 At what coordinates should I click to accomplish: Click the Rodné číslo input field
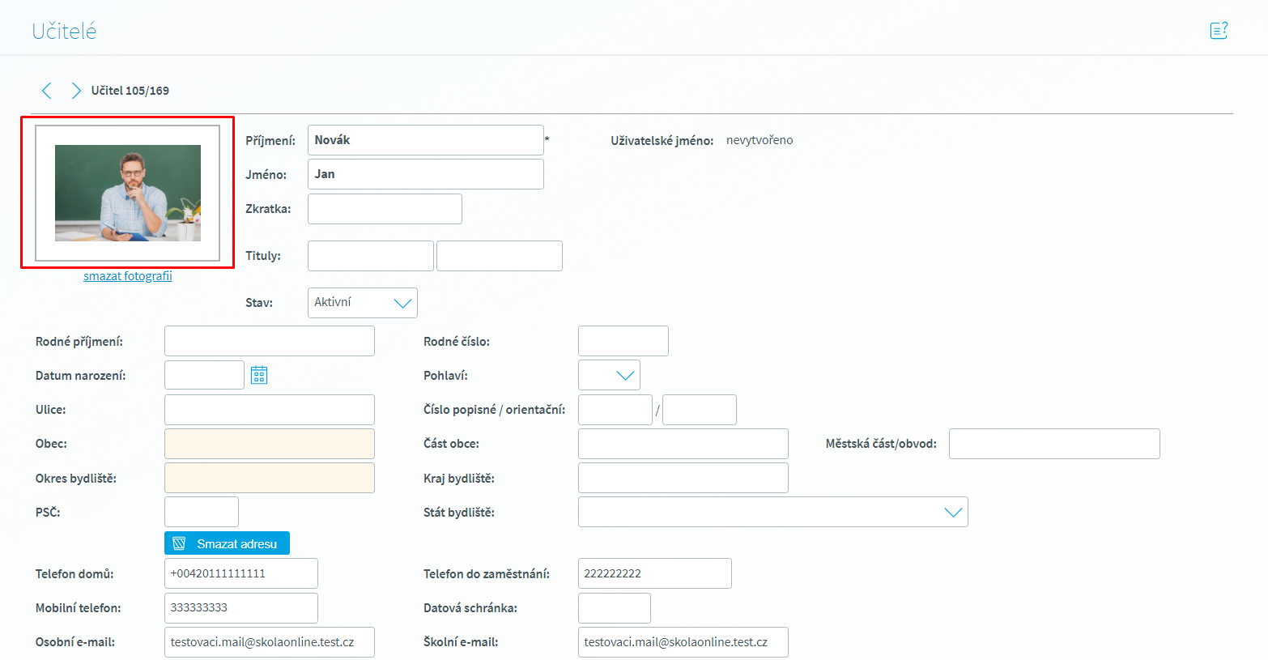(x=623, y=341)
